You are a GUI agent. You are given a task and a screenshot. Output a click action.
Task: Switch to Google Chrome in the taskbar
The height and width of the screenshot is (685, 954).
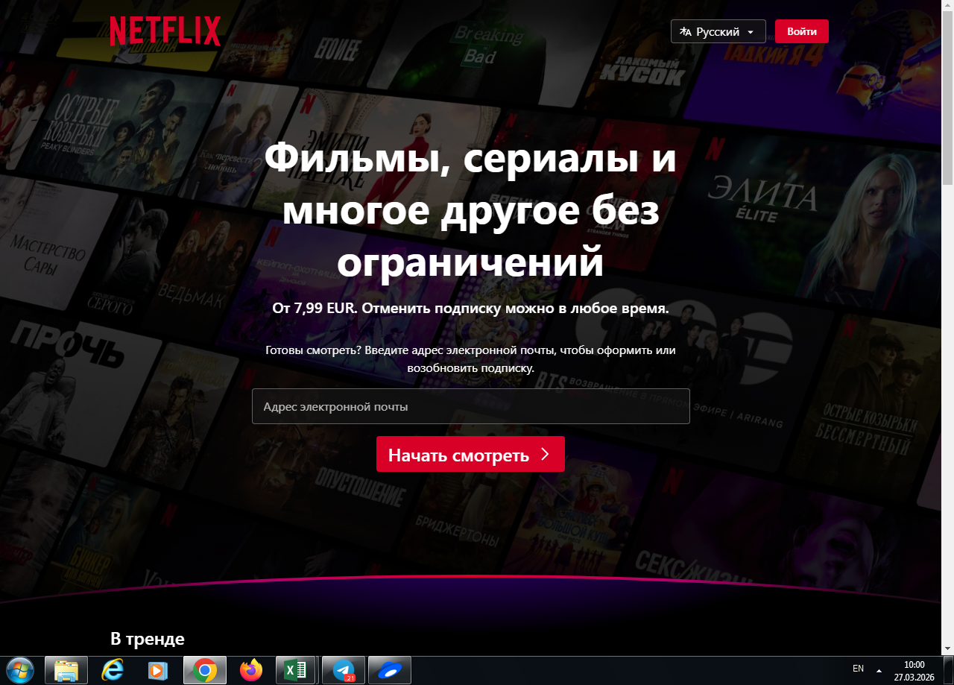click(205, 670)
